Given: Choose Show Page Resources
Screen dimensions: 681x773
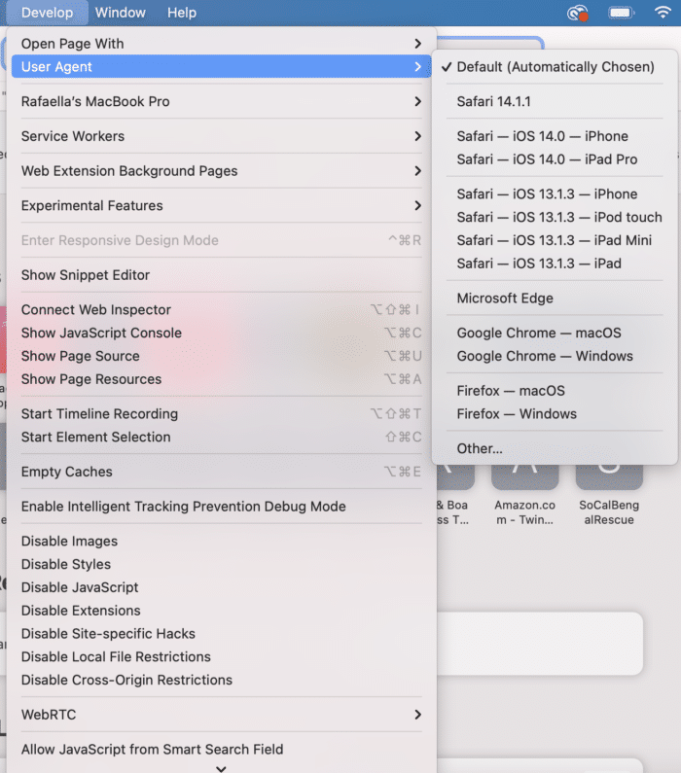Looking at the screenshot, I should [x=222, y=379].
